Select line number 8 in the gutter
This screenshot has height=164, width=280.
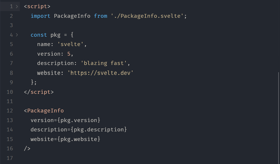[11, 73]
